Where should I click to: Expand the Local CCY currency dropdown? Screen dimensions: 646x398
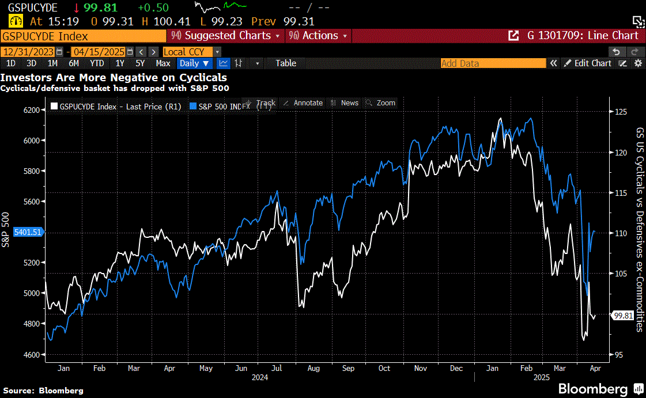217,52
